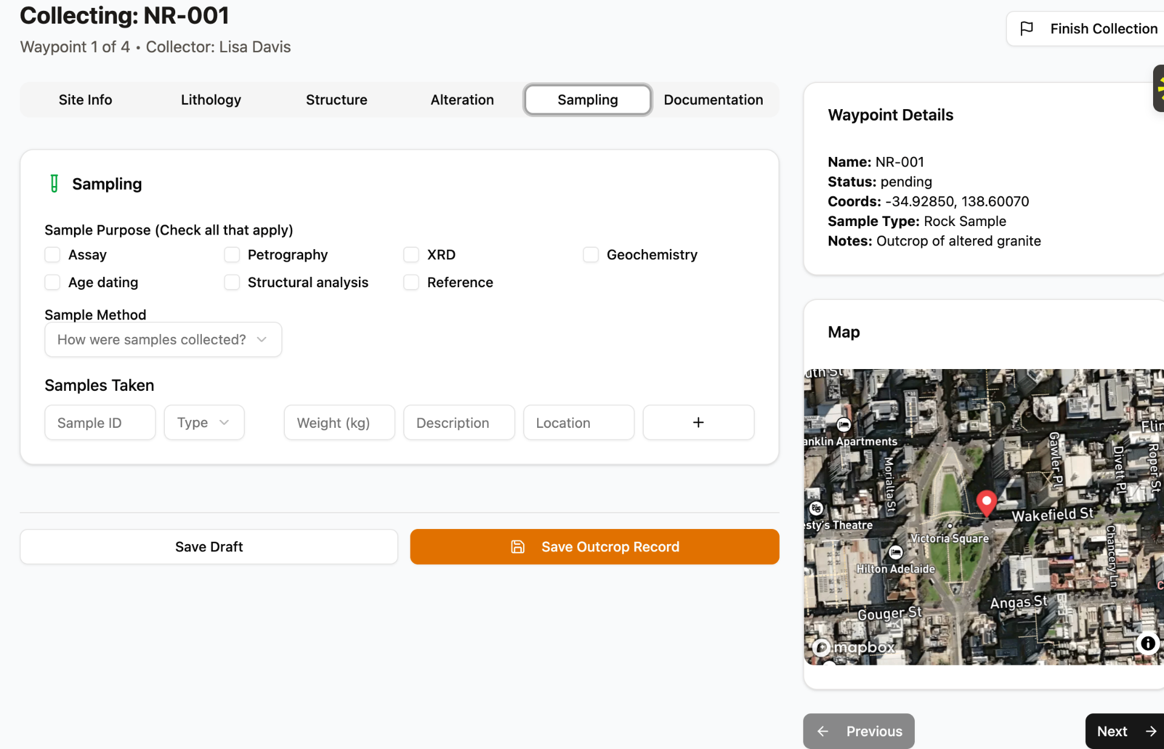Click the floppy disk save icon
Screen dimensions: 1164x749
pos(518,547)
